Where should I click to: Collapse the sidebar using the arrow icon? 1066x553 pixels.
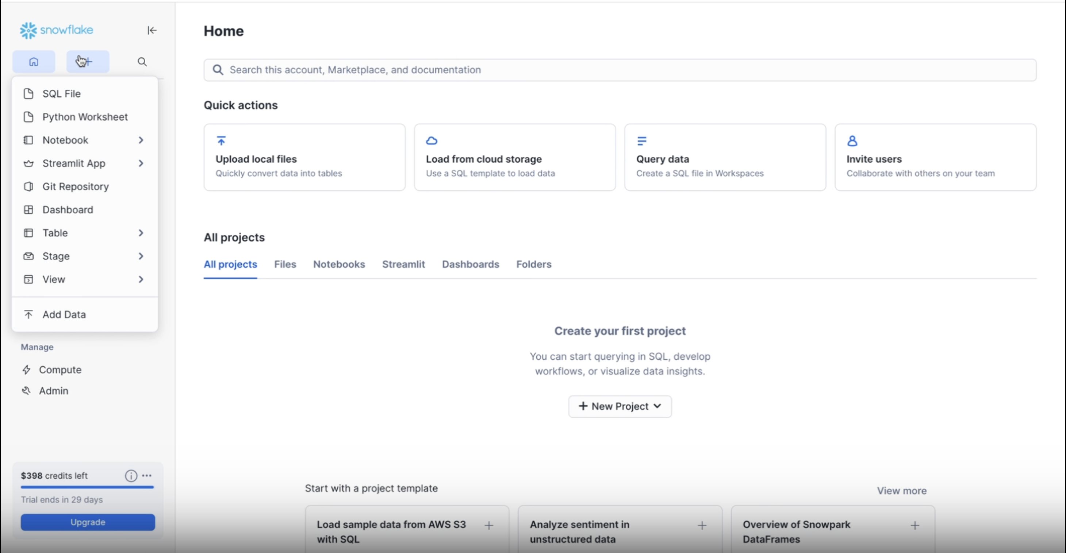(x=152, y=30)
